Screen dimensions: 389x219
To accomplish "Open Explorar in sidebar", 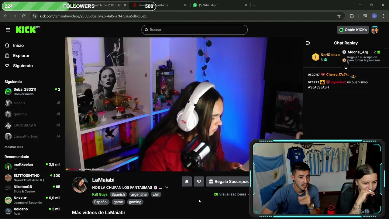I will click(21, 56).
